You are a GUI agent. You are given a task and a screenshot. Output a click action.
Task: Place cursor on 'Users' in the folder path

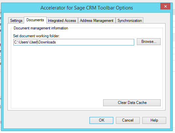[x=24, y=42]
